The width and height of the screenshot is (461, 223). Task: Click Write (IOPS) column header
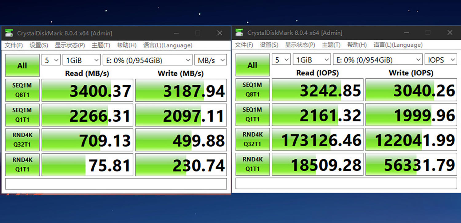(411, 73)
